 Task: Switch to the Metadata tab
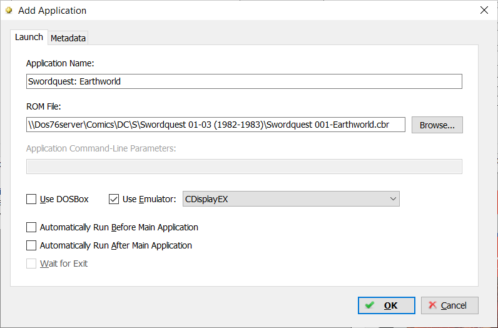click(x=68, y=38)
